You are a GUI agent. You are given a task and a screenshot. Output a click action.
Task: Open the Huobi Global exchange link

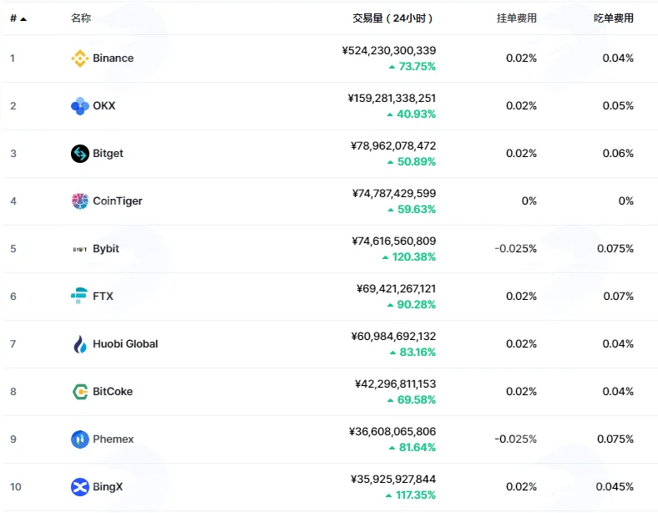click(x=125, y=344)
